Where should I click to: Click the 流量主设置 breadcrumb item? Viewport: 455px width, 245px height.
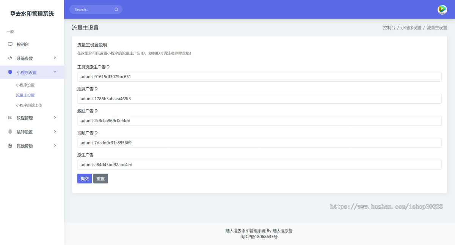[x=437, y=28]
